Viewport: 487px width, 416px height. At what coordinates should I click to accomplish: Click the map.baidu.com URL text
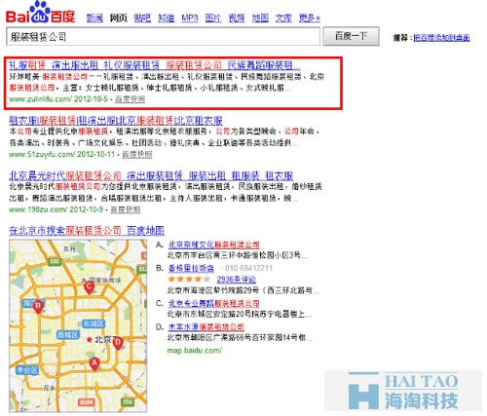(x=195, y=351)
